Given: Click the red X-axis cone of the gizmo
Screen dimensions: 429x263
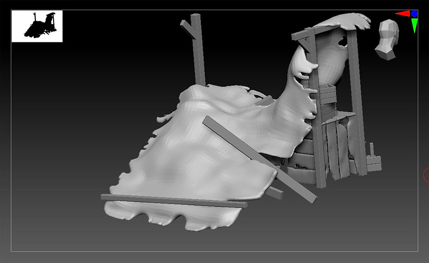Looking at the screenshot, I should (x=403, y=14).
